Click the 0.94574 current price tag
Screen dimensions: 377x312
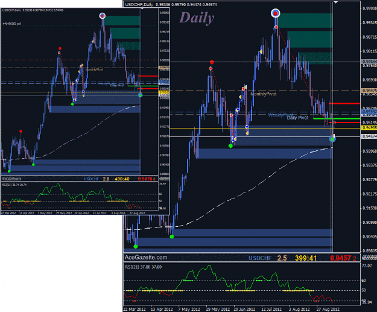click(369, 136)
